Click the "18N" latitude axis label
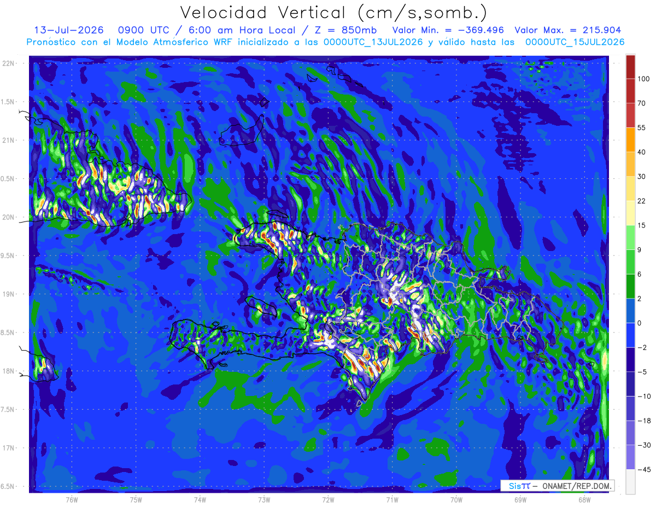 8,371
